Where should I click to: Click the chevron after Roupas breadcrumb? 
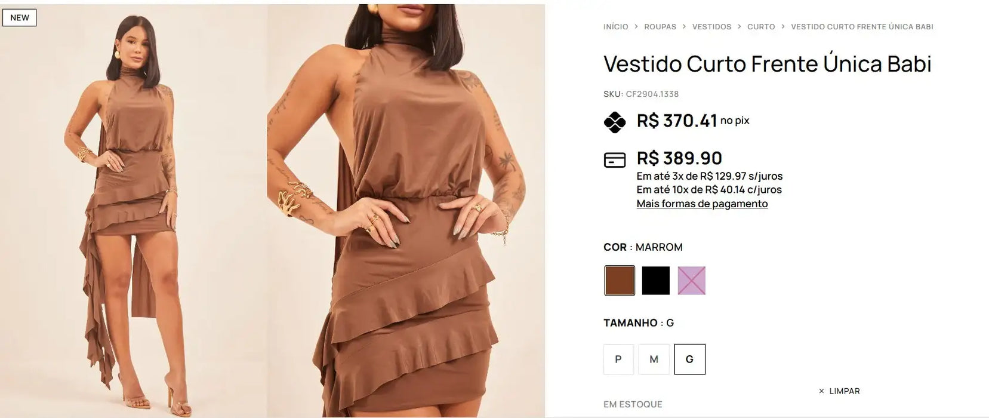coord(685,27)
